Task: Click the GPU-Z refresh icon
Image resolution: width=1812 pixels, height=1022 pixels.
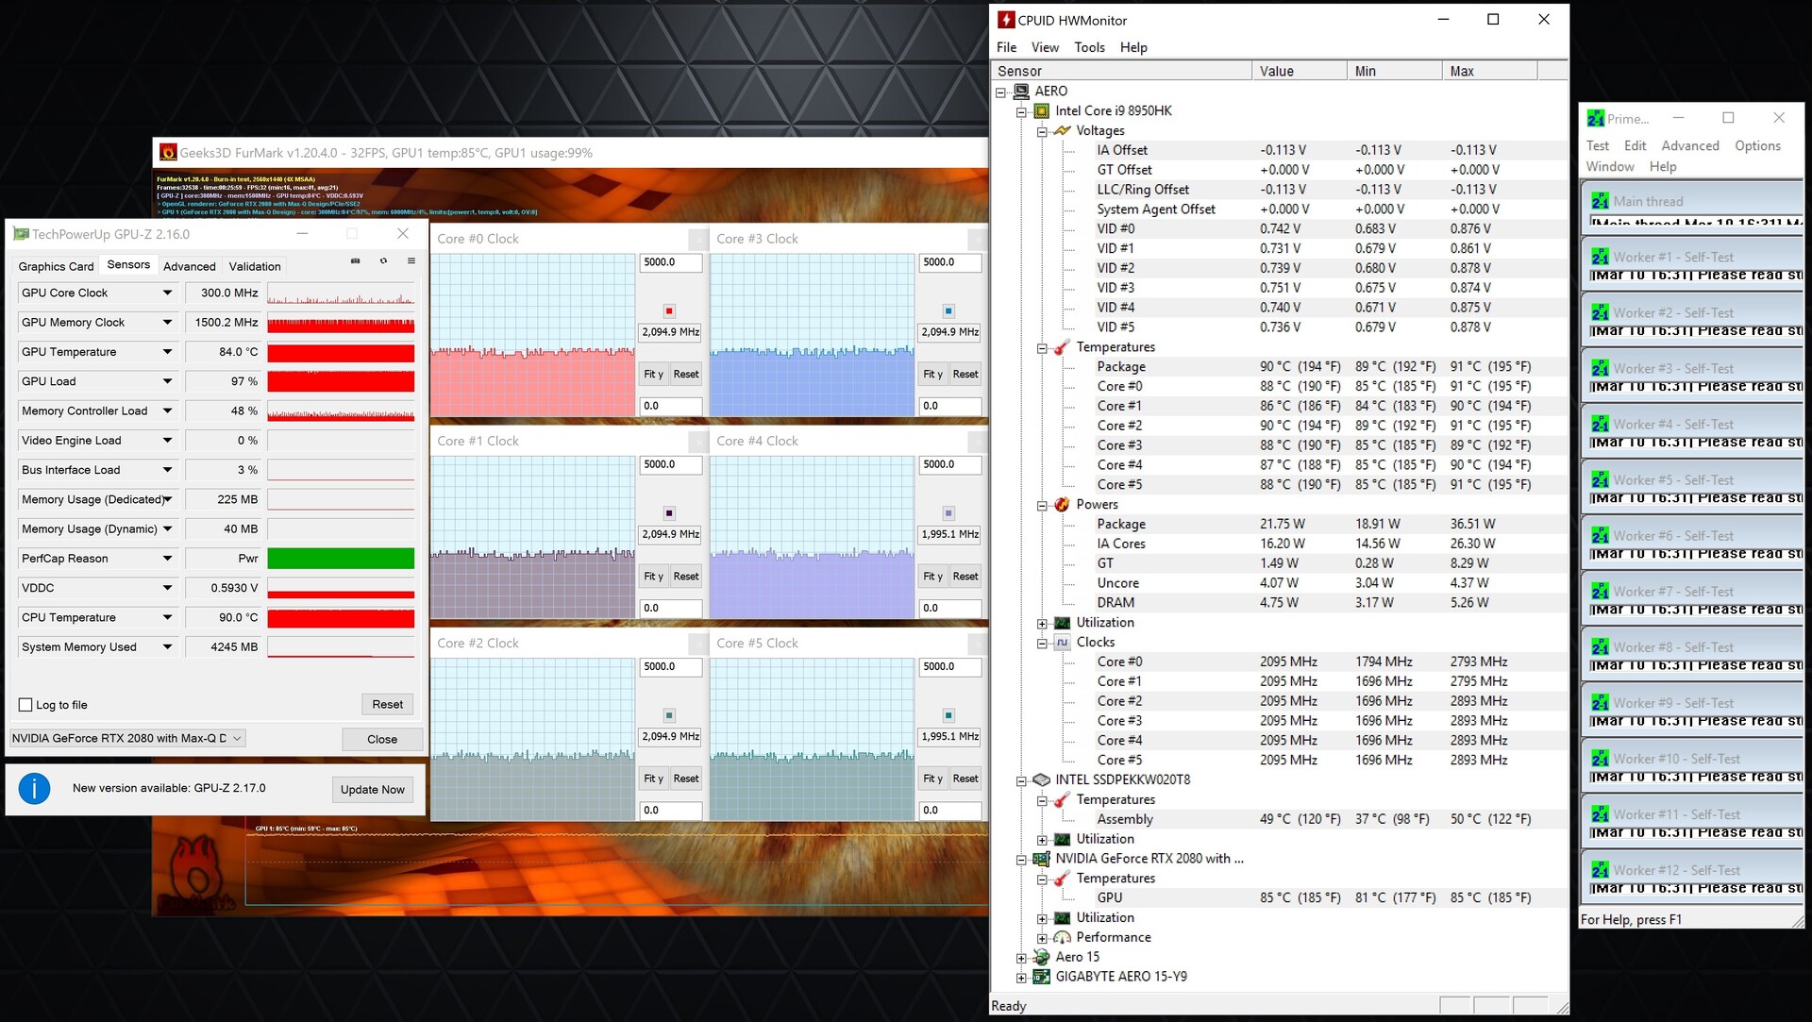Action: point(383,261)
